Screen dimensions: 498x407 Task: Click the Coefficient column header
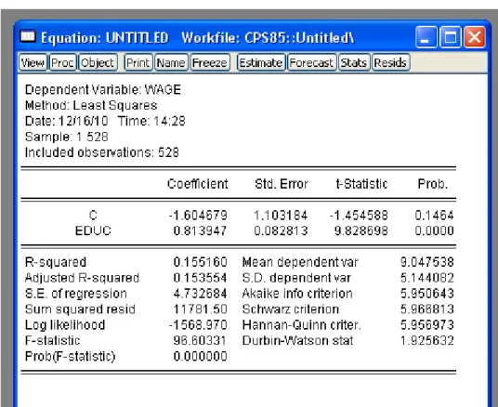click(198, 184)
